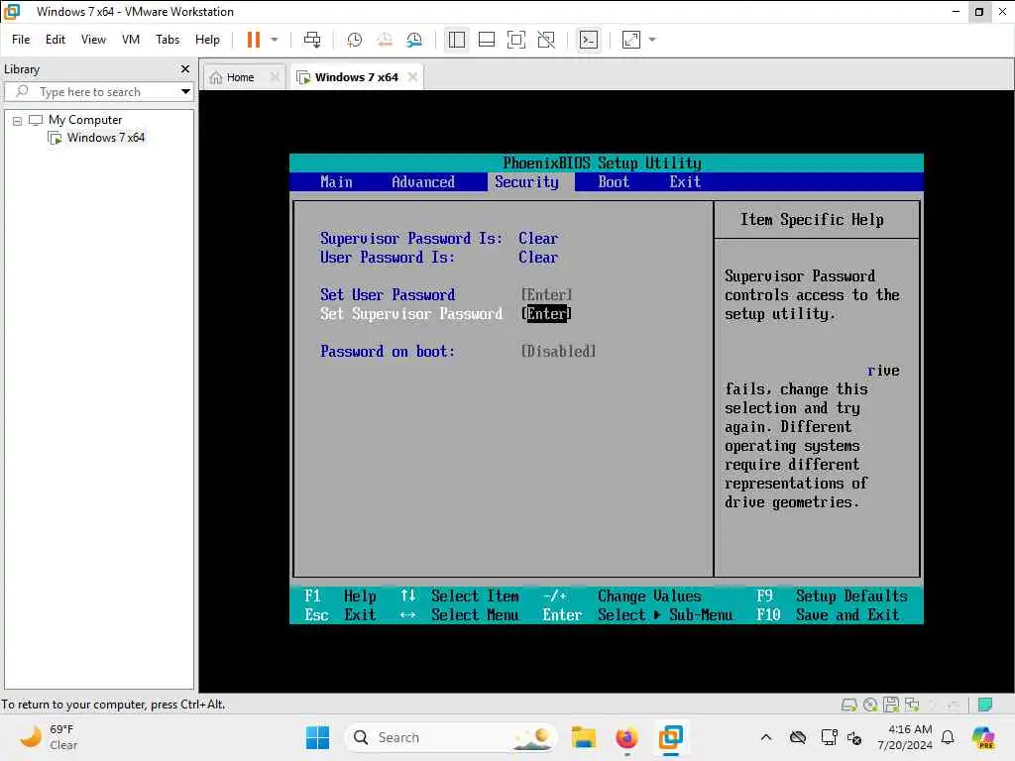Show hidden tray icons chevron

(766, 737)
